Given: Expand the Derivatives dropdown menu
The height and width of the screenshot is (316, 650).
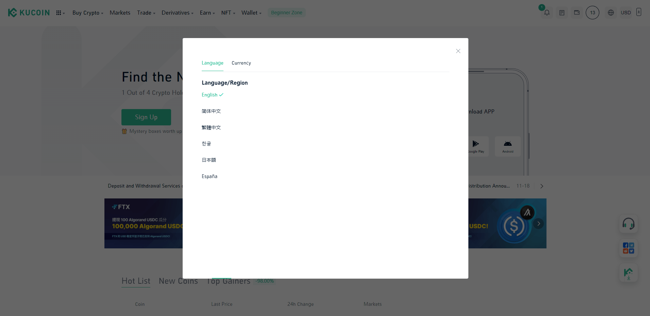Looking at the screenshot, I should click(x=177, y=13).
